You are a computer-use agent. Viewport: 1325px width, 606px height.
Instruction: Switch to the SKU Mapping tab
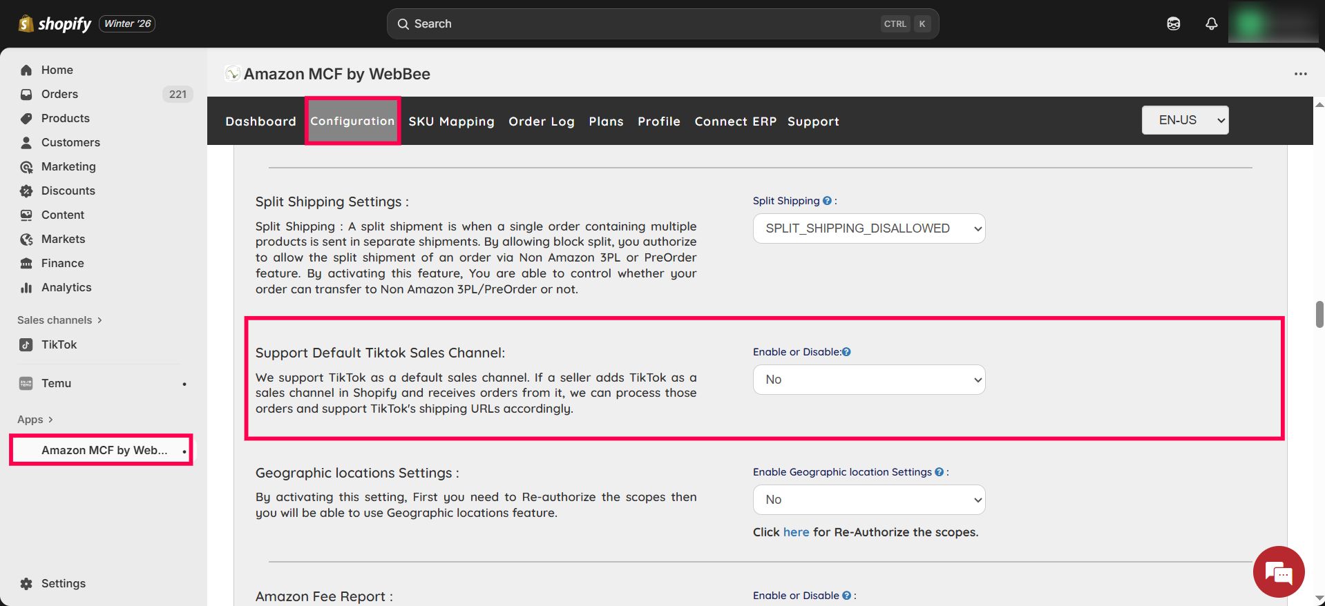click(x=451, y=121)
